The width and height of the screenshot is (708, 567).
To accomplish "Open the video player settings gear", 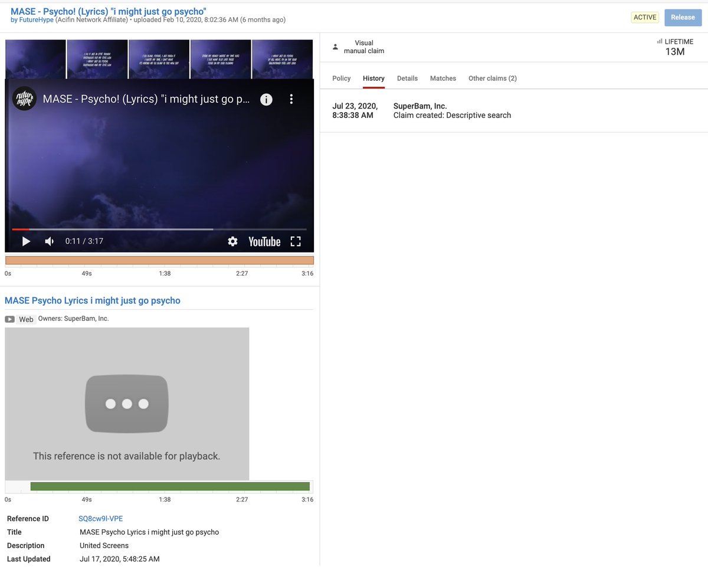I will coord(232,241).
